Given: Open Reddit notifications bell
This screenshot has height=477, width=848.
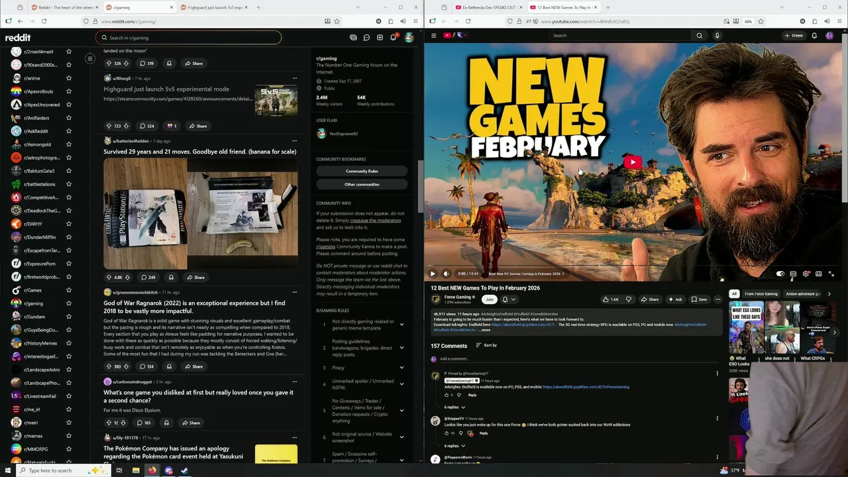Looking at the screenshot, I should point(393,38).
